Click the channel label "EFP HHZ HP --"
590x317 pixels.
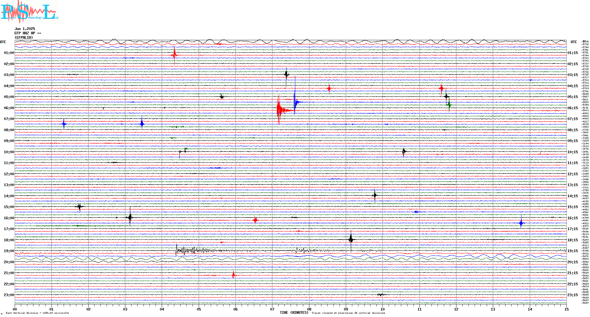coord(28,33)
